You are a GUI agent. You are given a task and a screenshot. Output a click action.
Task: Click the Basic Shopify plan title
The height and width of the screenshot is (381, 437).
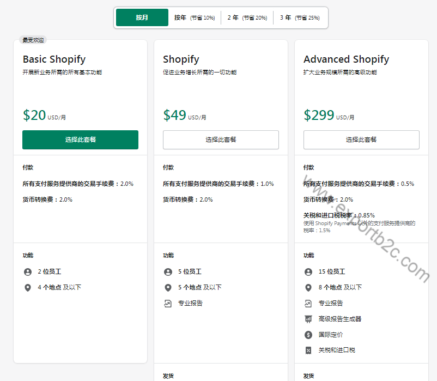click(x=54, y=59)
